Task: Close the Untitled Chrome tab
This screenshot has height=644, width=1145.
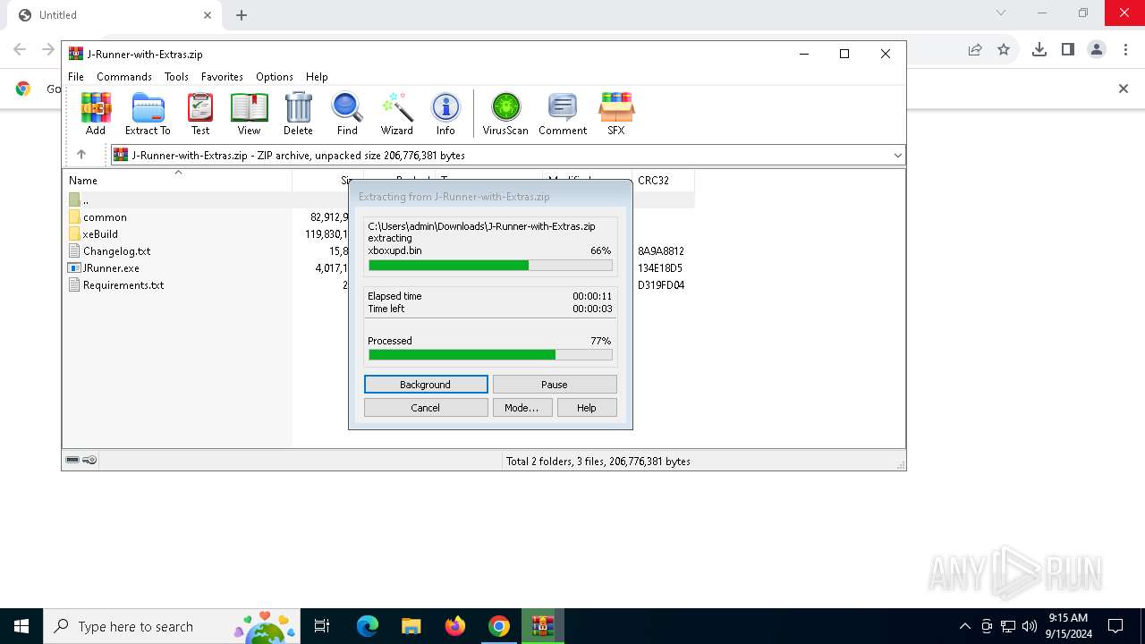Action: [x=208, y=15]
